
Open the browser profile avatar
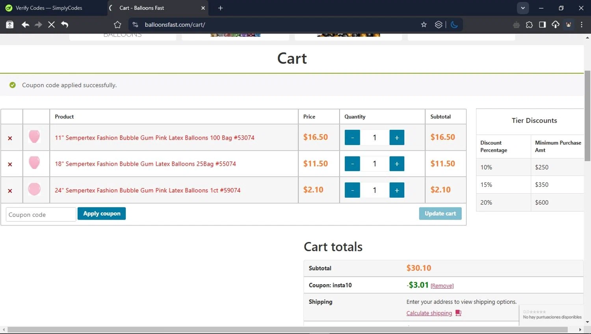tap(569, 25)
